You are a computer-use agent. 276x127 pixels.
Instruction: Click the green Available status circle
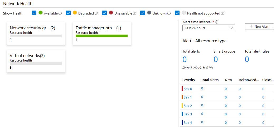41,13
